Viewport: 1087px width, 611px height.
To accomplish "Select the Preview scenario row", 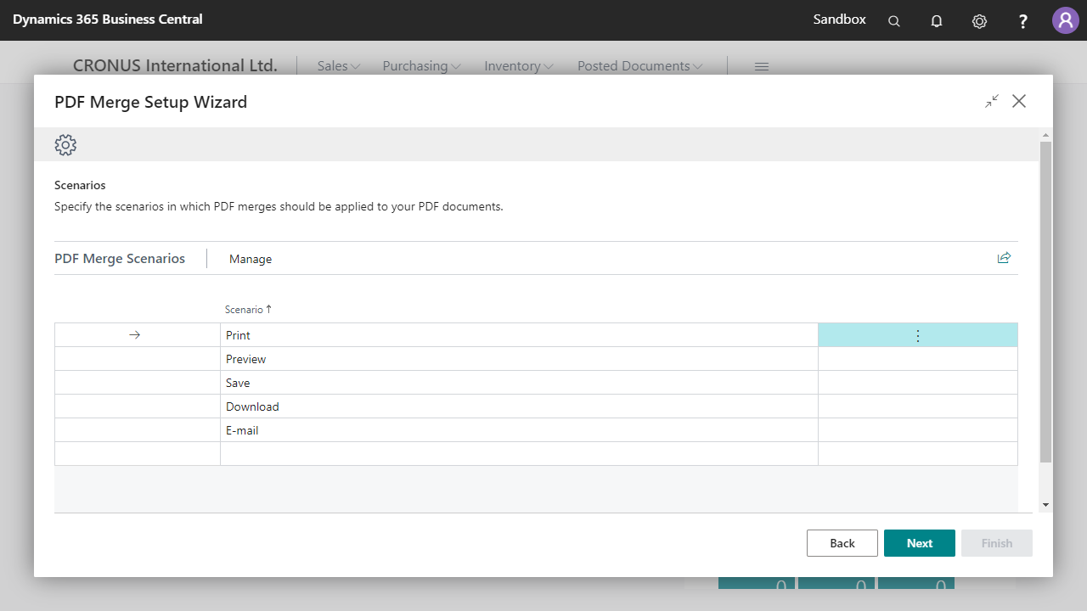I will click(246, 359).
